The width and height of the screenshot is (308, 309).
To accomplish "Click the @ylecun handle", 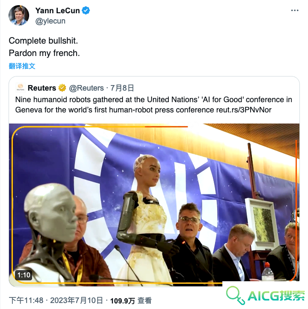I will (50, 21).
